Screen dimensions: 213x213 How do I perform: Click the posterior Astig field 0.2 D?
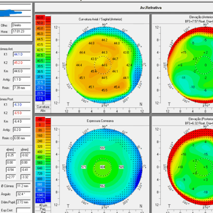[x=22, y=130]
